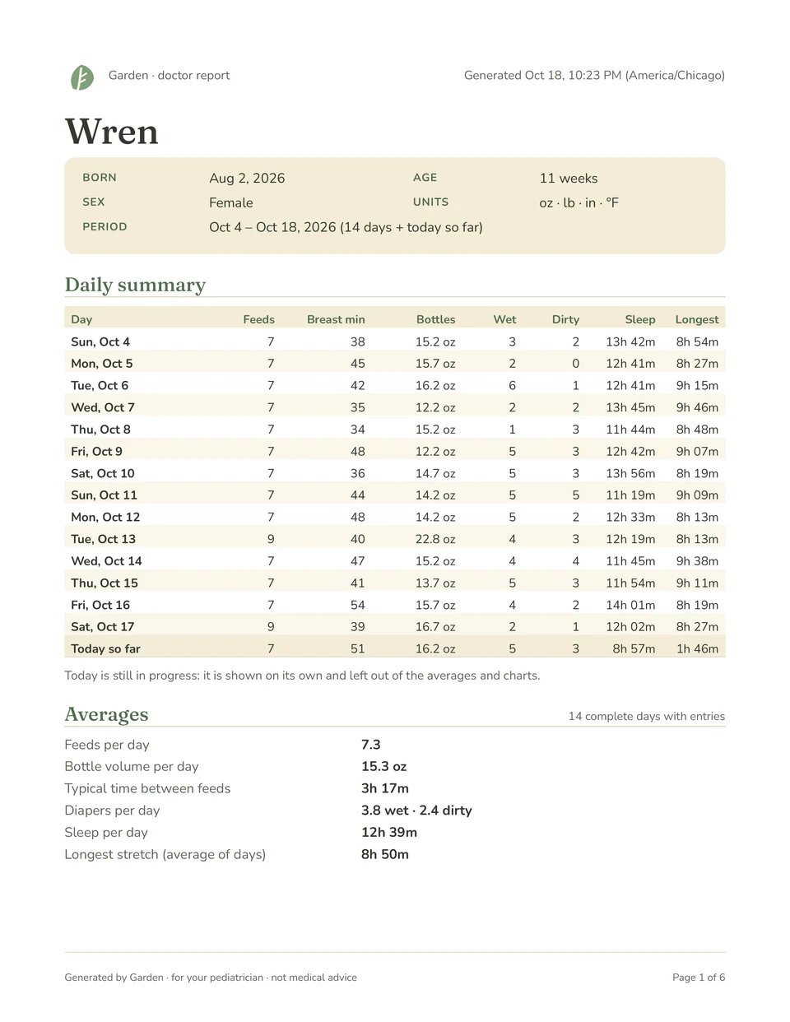Click the 'Daily summary' section heading

(x=135, y=285)
